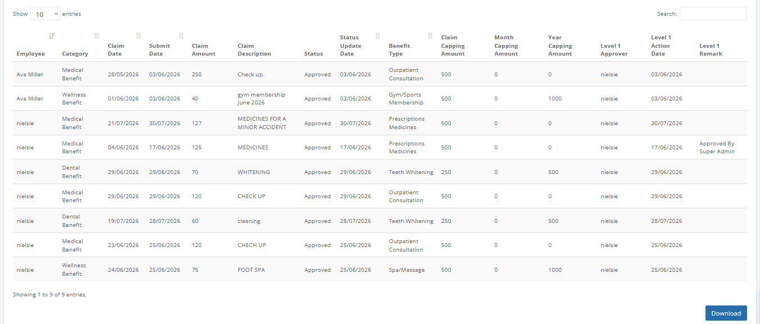Image resolution: width=760 pixels, height=324 pixels.
Task: Click claim amount 125
Action: coord(196,148)
